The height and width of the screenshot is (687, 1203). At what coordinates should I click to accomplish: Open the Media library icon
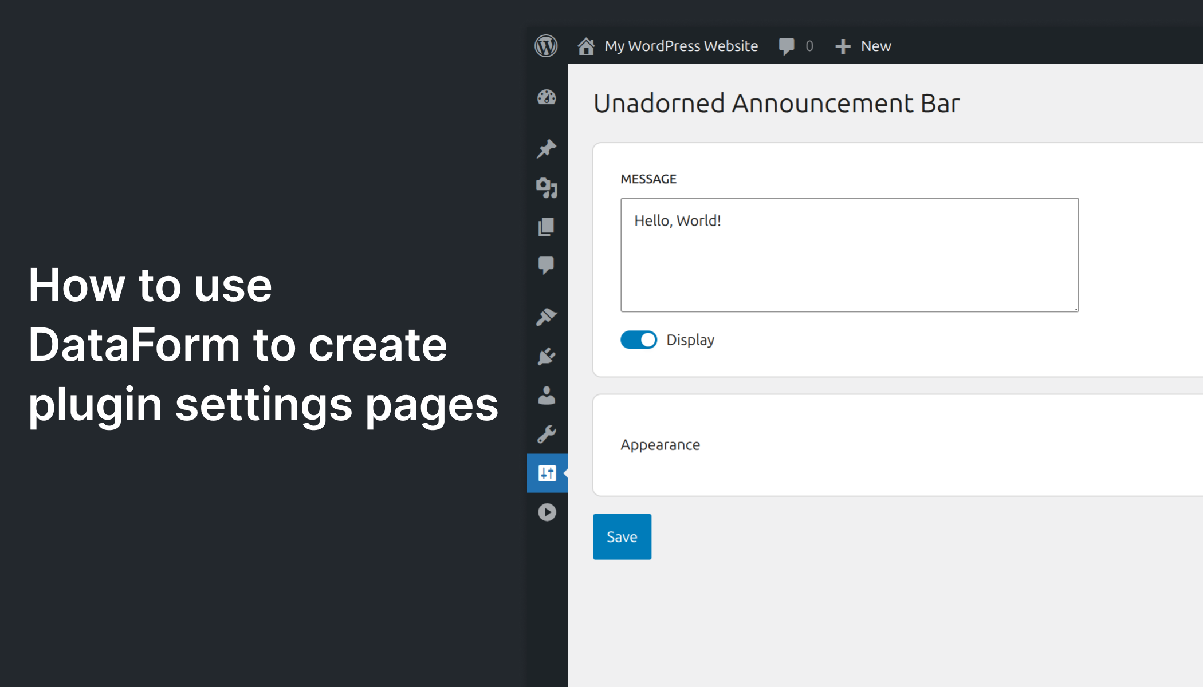click(547, 188)
